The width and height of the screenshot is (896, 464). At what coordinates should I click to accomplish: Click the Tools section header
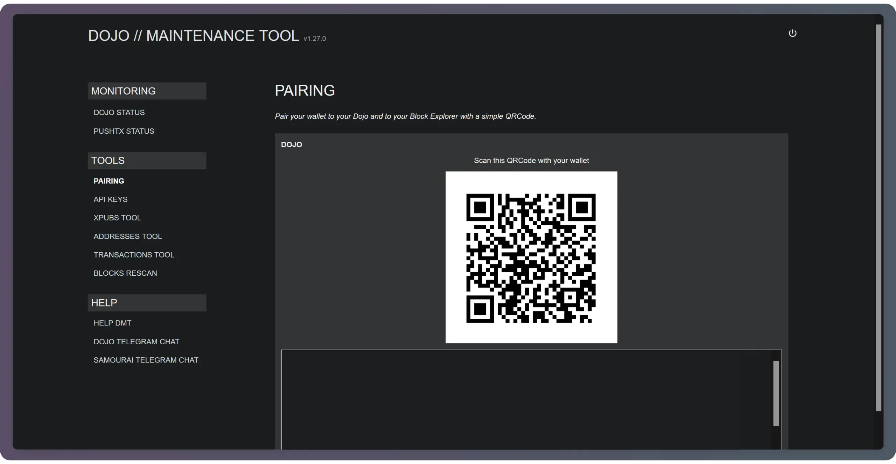[x=147, y=161]
